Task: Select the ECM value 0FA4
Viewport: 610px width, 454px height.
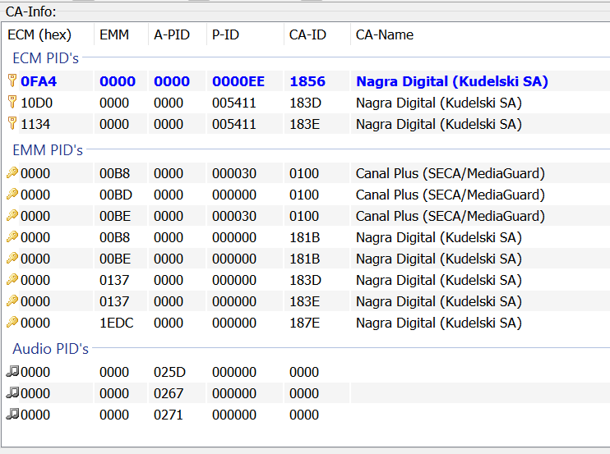Action: point(39,81)
